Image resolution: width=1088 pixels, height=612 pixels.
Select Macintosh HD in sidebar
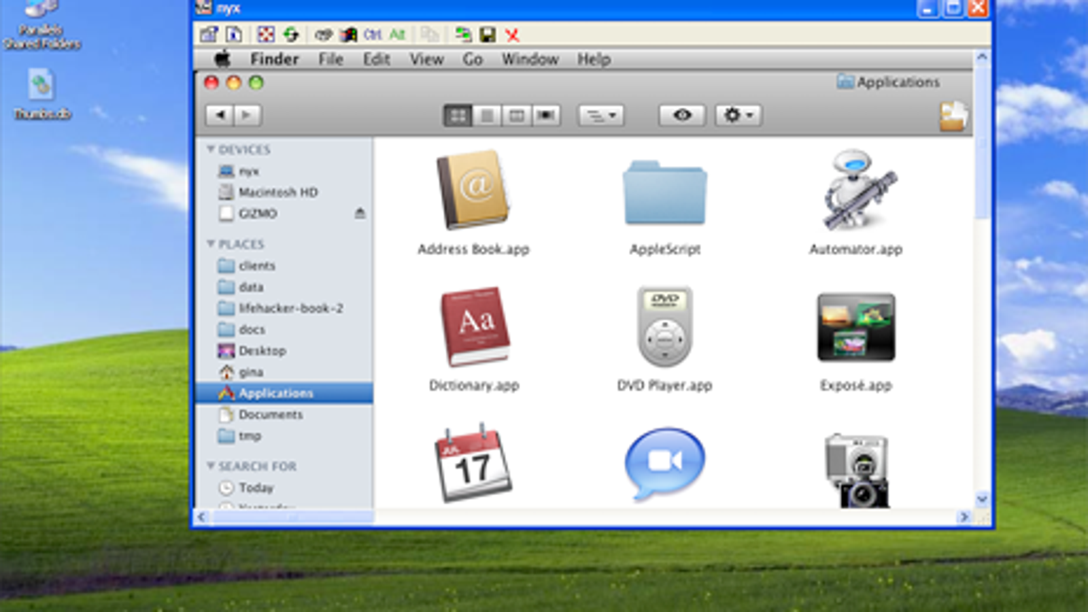[x=284, y=192]
